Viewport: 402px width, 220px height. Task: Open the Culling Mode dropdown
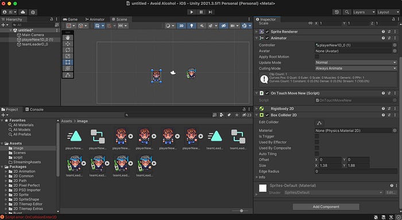click(356, 68)
